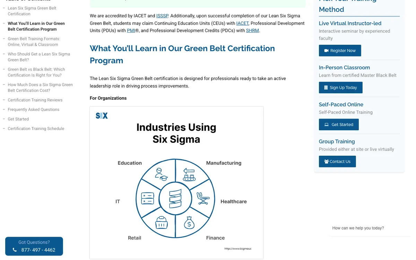Viewport: 416px width, 260px height.
Task: Click the For Organizations subheading
Action: (108, 98)
